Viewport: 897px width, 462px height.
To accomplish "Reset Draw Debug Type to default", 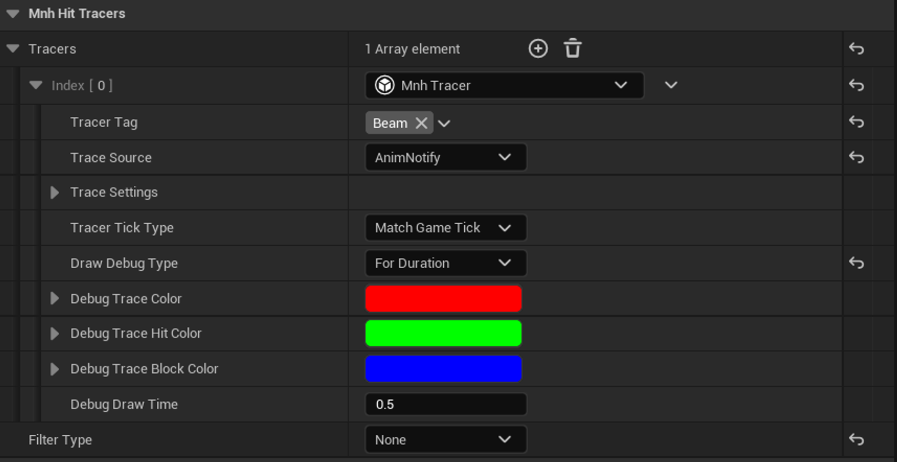I will [x=856, y=263].
